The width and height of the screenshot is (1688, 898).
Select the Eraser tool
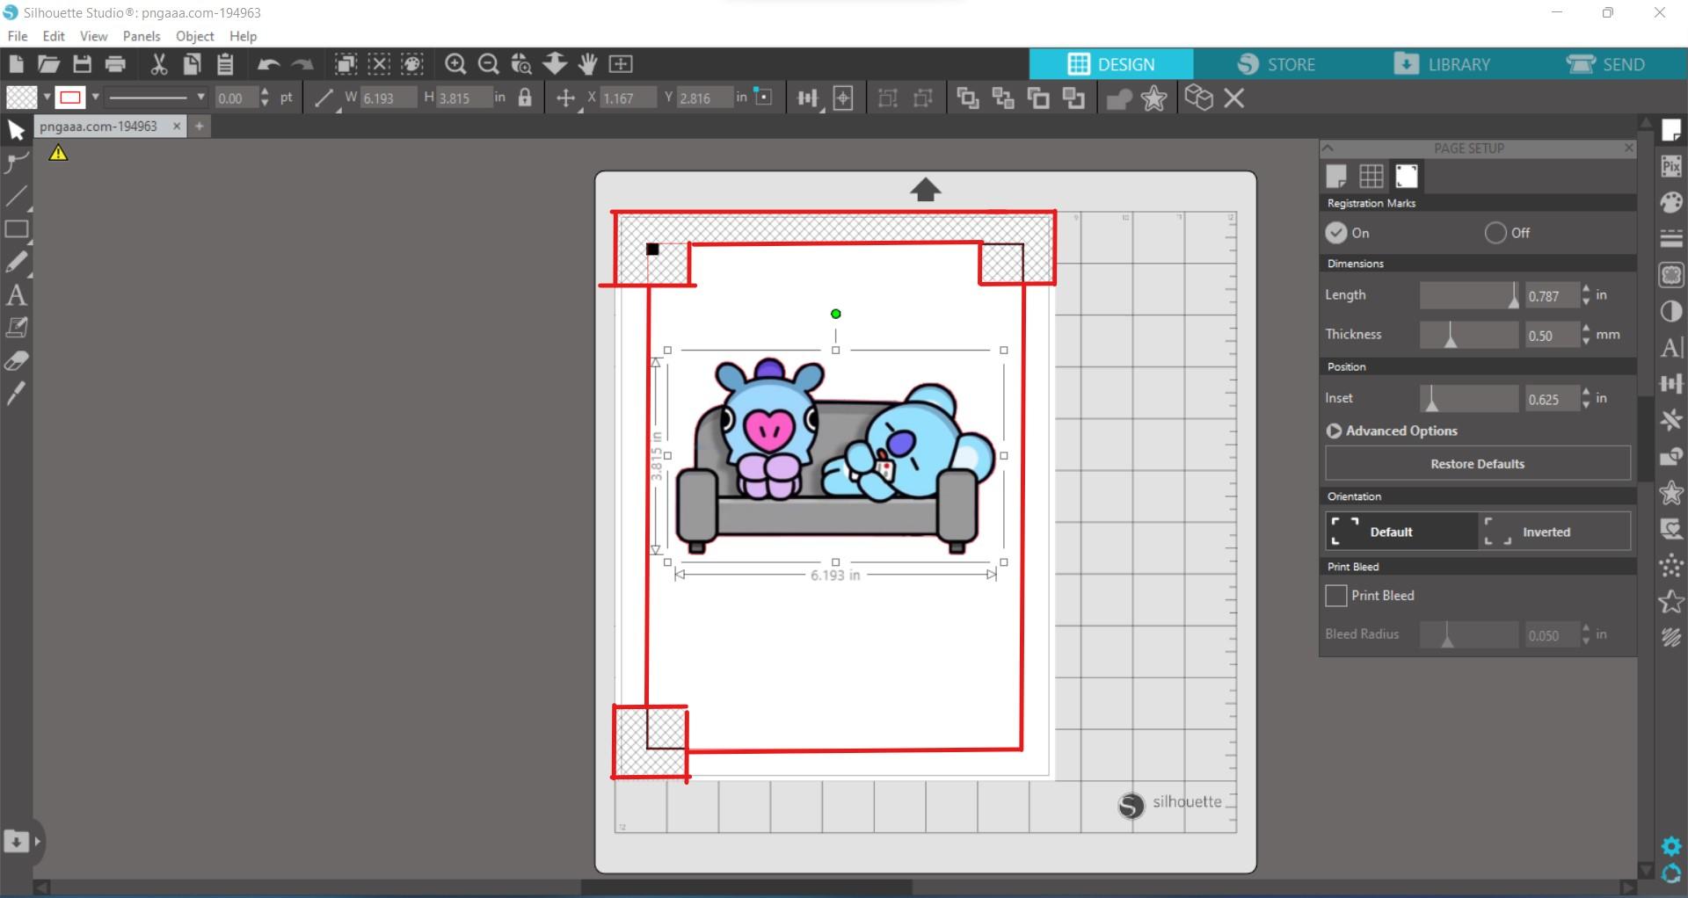(16, 361)
